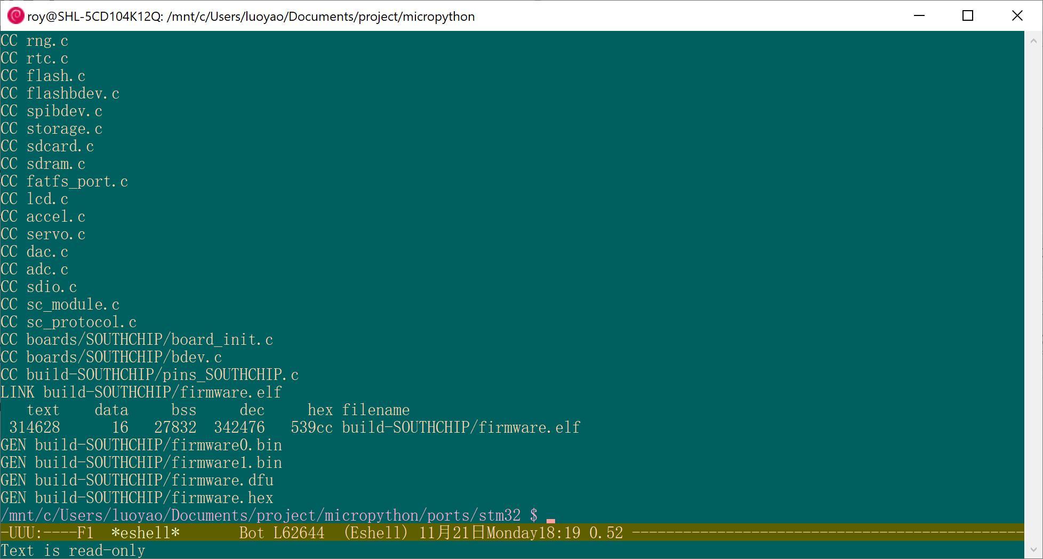
Task: Click the sc_protocol.c compile line
Action: coord(68,322)
